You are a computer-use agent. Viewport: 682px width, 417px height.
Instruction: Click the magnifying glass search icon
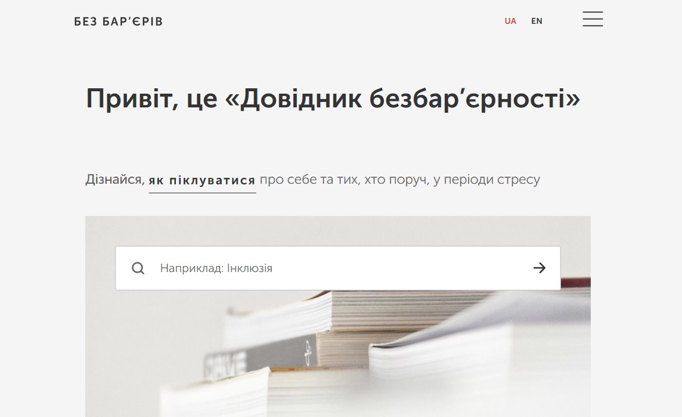click(138, 268)
